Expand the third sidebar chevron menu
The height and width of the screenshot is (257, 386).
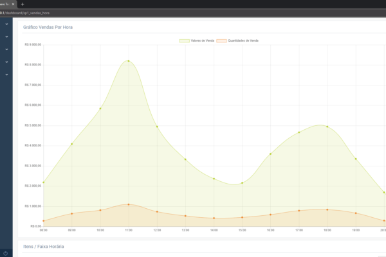[6, 49]
